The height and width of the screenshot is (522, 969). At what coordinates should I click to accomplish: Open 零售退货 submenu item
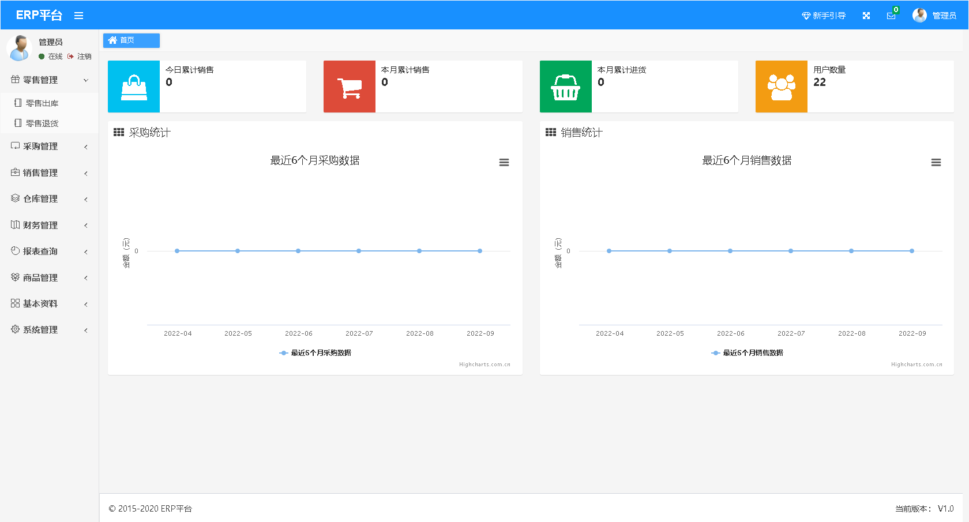[42, 123]
